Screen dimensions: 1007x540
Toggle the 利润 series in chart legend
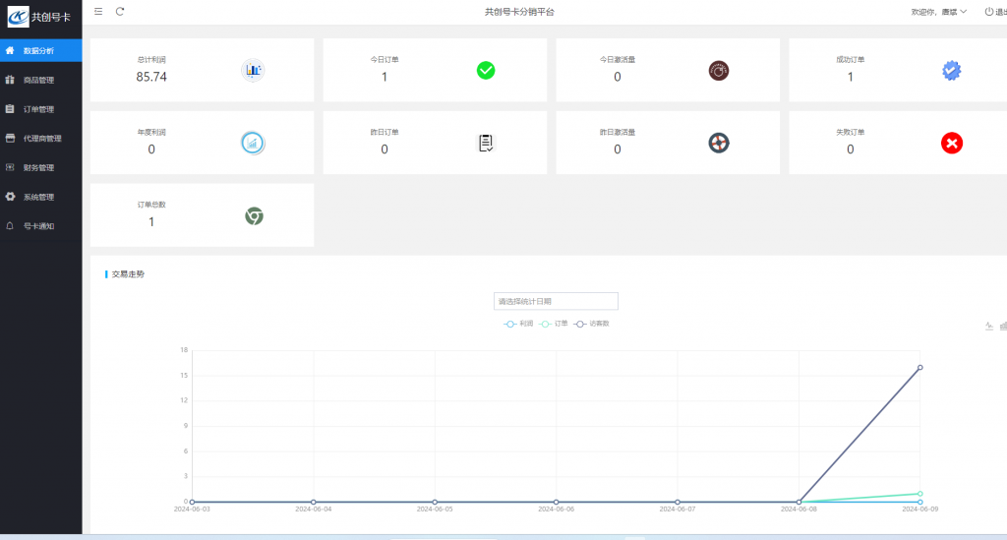(x=518, y=324)
